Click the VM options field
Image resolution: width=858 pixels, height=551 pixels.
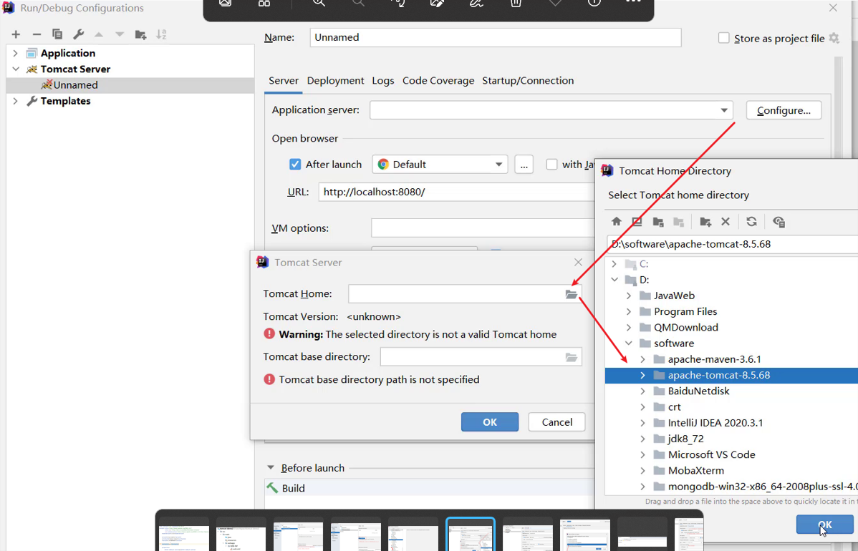coord(482,228)
